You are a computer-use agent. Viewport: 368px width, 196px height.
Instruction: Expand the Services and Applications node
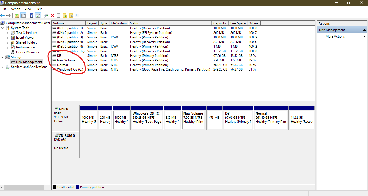pyautogui.click(x=2, y=67)
